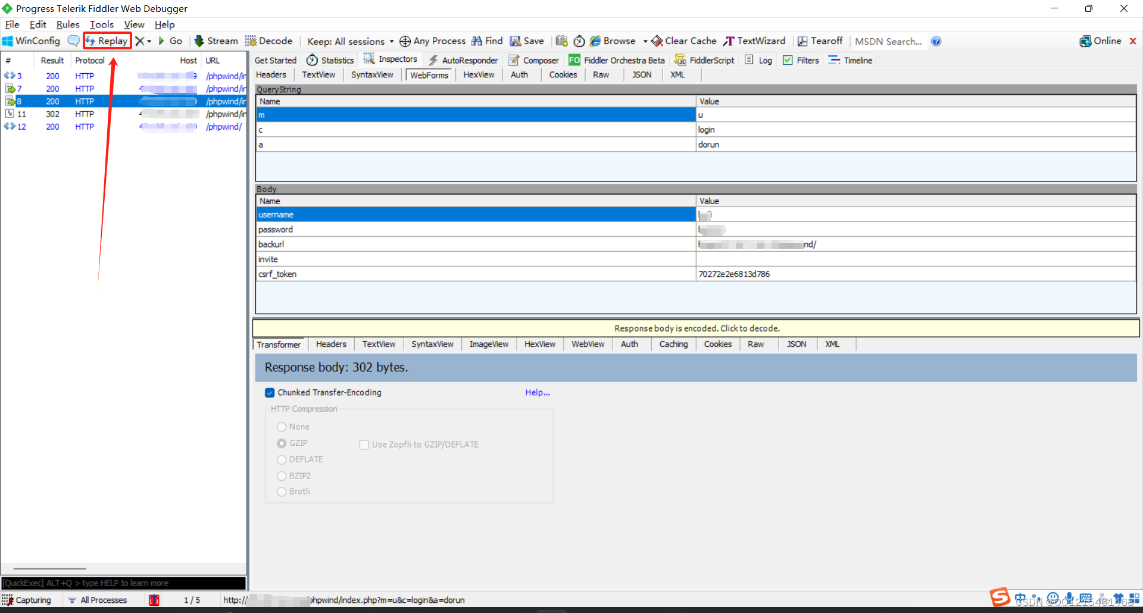Viewport: 1143px width, 613px height.
Task: Click the Any Process target icon
Action: [405, 41]
